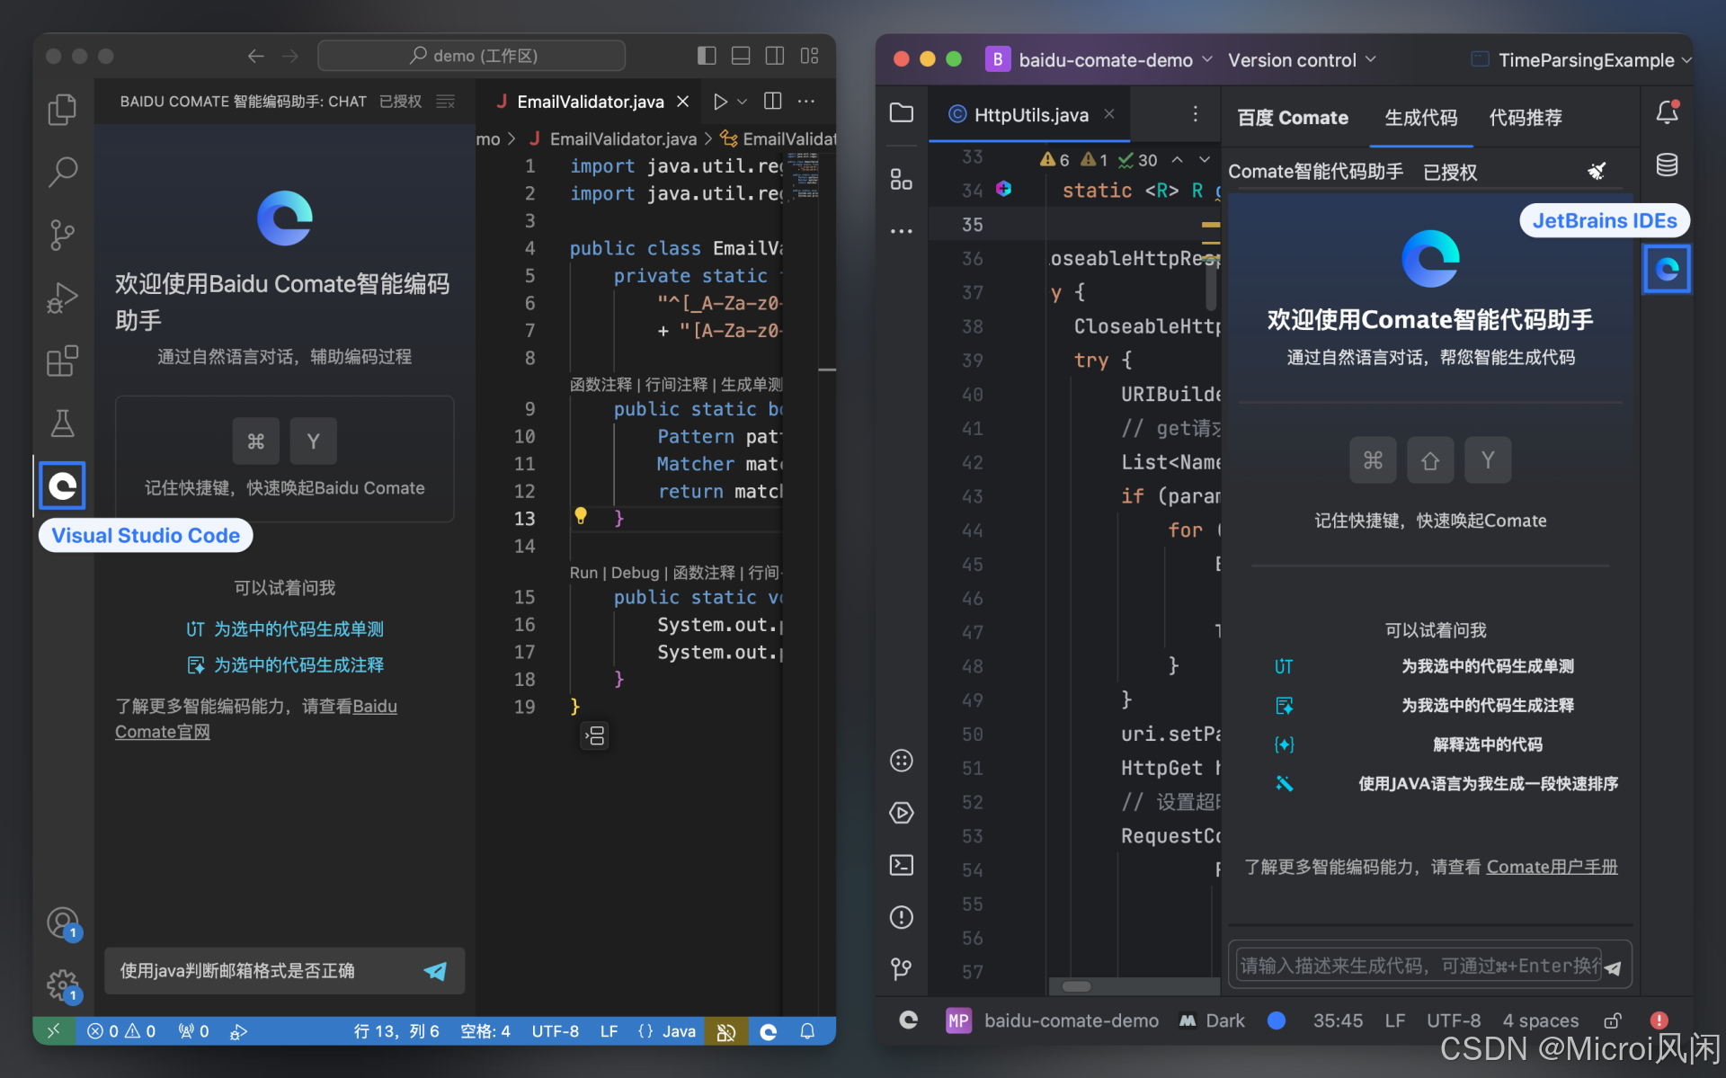Click 为选中的代码生成单测 in VS Code chat
This screenshot has width=1726, height=1078.
298,629
